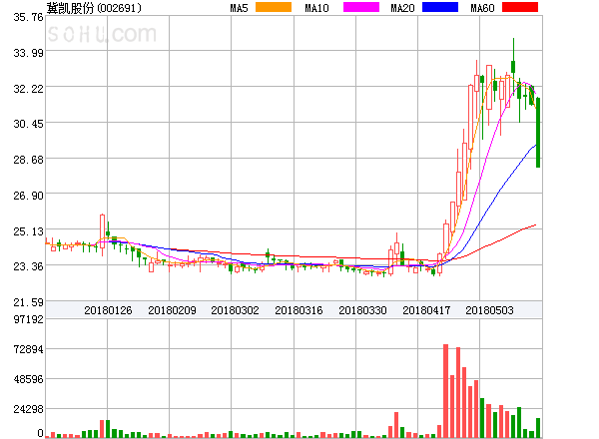599x439 pixels.
Task: Click the 28.68 price axis label
Action: 28,160
